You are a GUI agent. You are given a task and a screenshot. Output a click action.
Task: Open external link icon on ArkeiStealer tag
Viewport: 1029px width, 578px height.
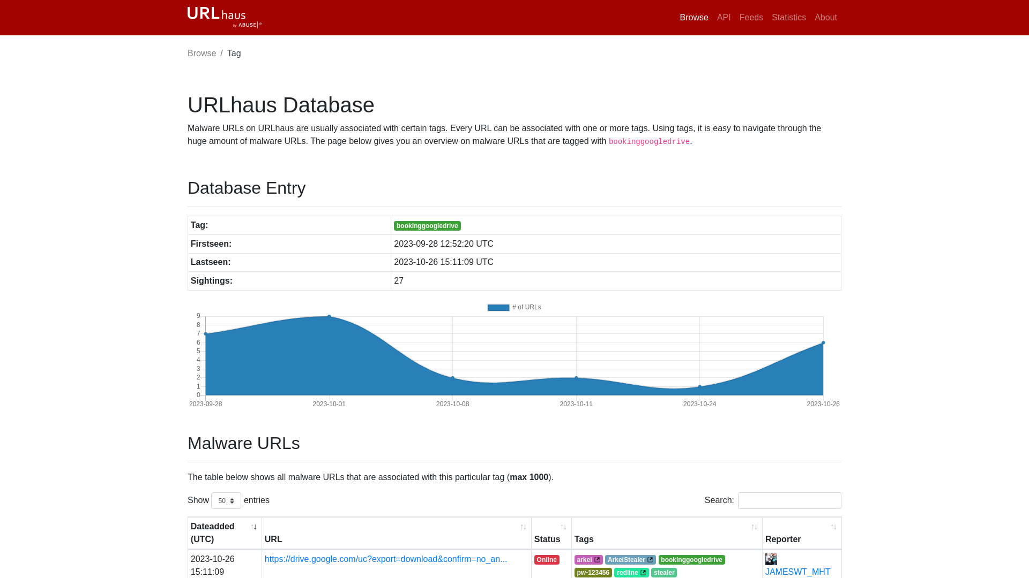tap(650, 560)
